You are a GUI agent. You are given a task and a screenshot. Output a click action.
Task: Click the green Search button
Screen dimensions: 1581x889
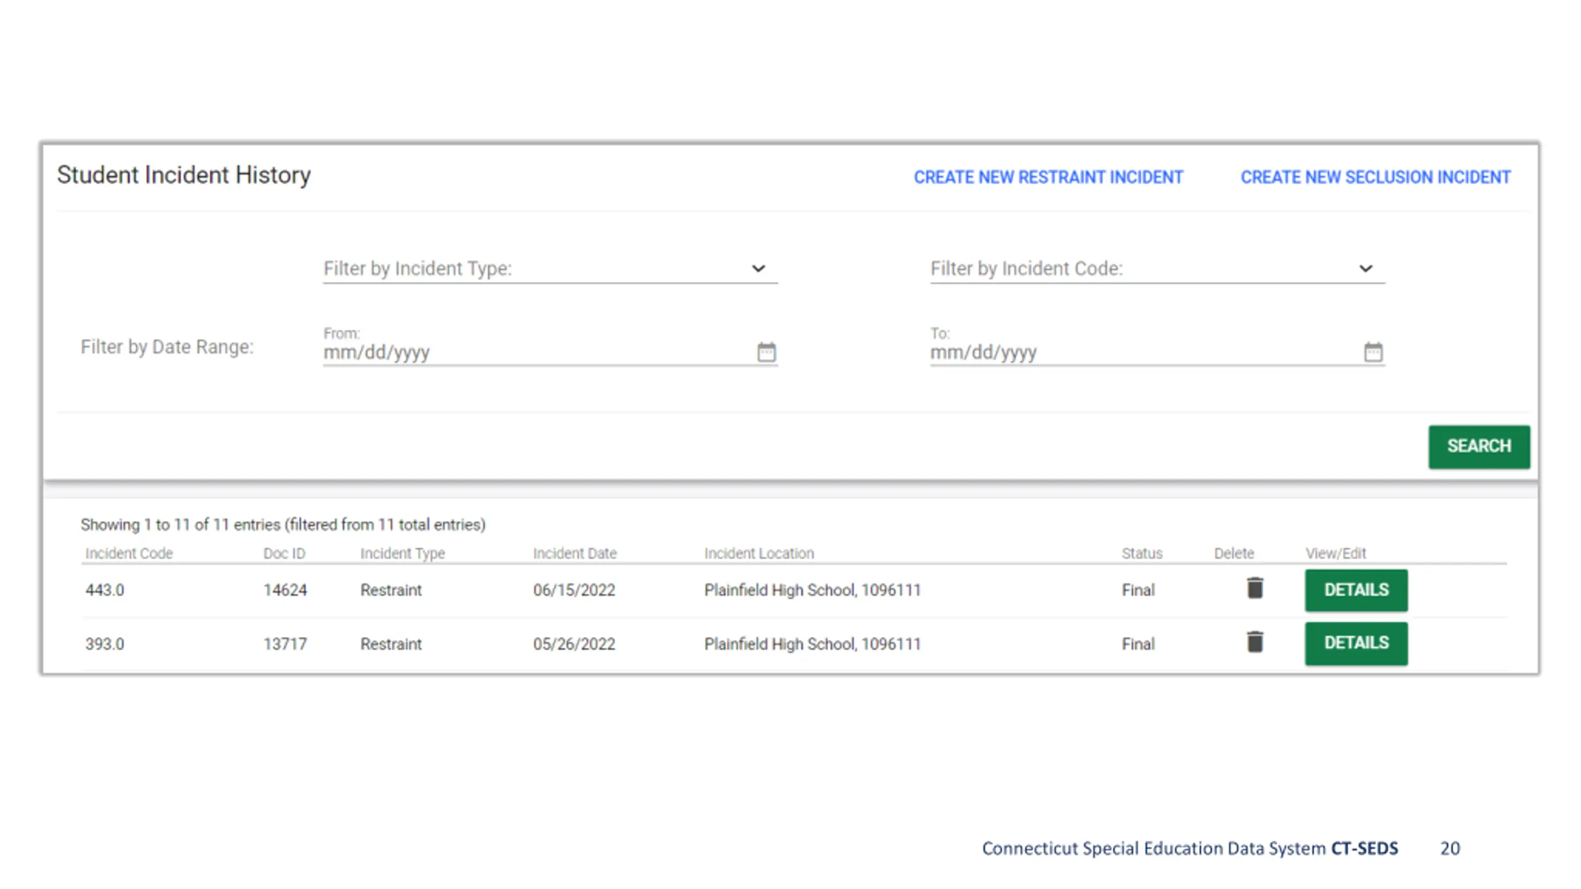[1479, 446]
